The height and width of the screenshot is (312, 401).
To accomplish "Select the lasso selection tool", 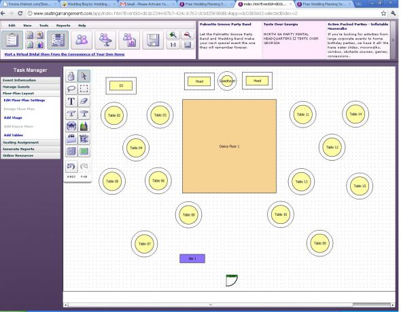I will (71, 89).
